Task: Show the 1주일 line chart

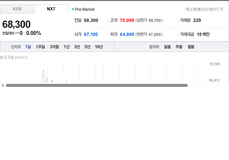Action: [x=40, y=47]
